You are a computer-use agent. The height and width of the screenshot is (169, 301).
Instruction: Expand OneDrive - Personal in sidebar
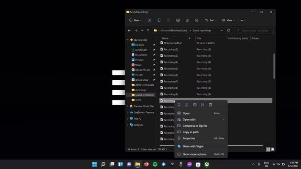click(x=127, y=113)
